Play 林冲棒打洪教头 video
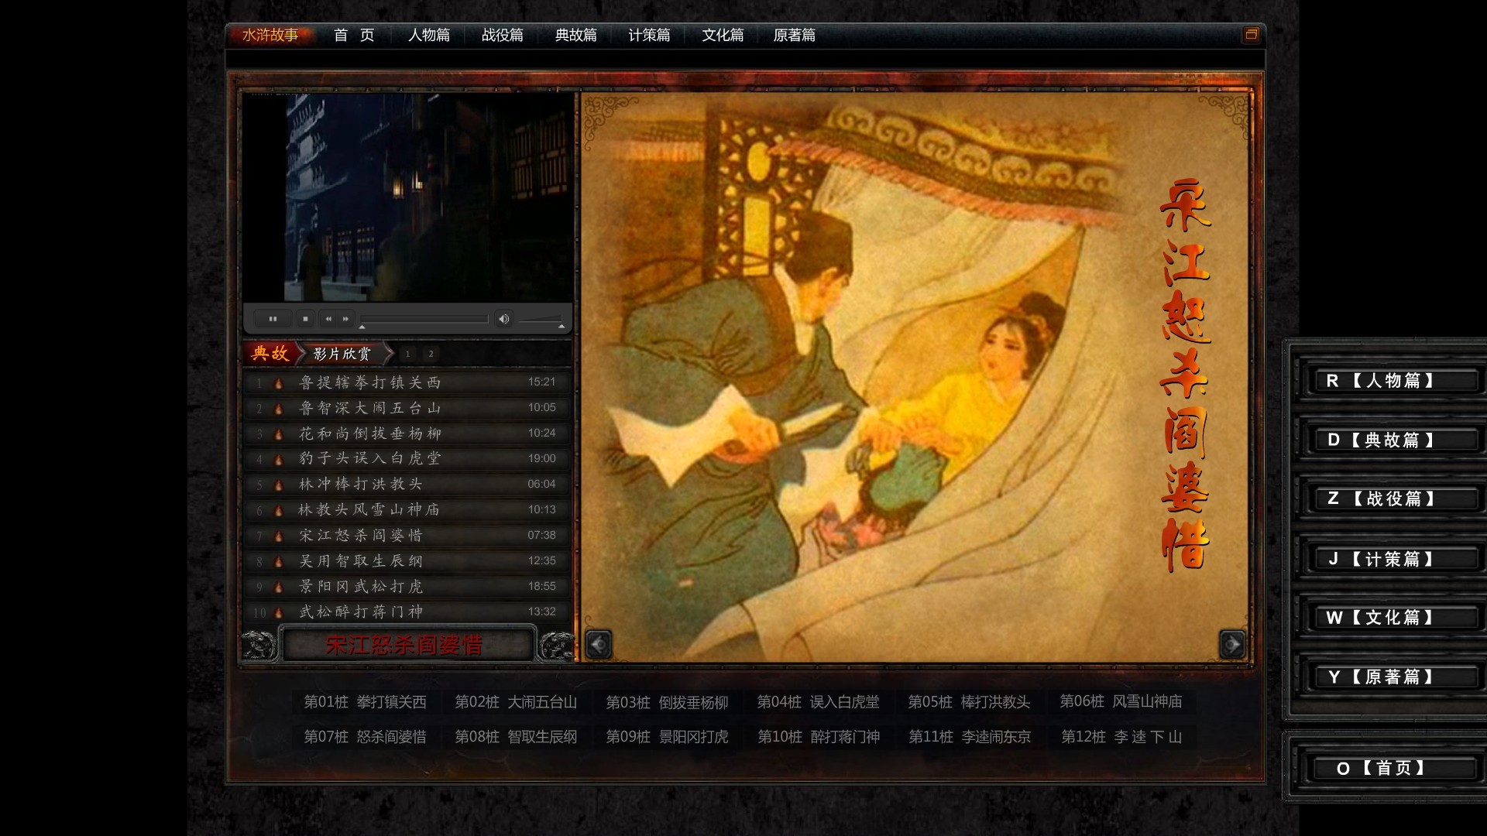Viewport: 1487px width, 836px height. click(407, 485)
